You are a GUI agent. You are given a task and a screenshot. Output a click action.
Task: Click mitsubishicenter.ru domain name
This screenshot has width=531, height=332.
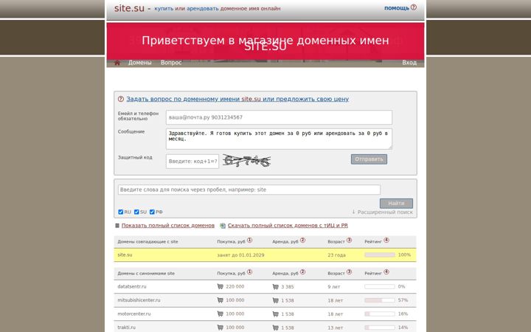click(139, 300)
